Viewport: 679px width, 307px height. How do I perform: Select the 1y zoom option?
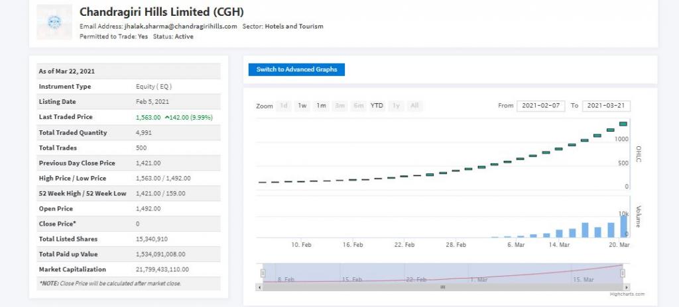click(x=396, y=106)
